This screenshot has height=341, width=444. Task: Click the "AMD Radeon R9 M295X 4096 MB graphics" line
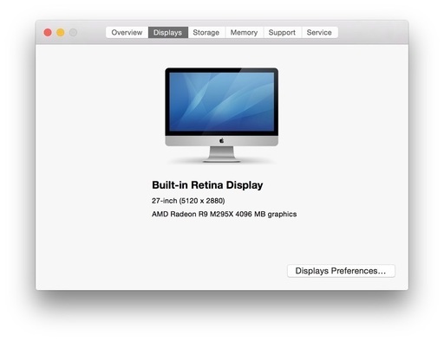[x=224, y=214]
